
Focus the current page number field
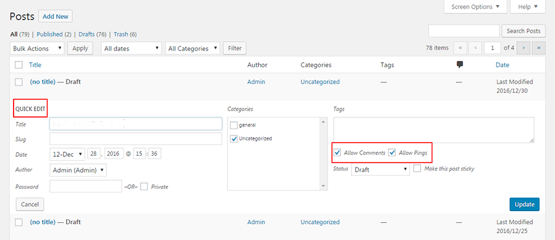point(493,48)
